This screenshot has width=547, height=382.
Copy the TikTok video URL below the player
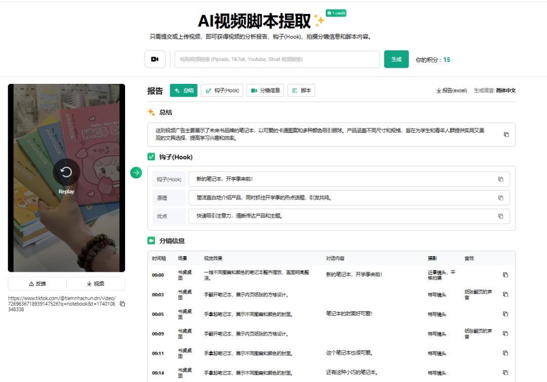[122, 304]
